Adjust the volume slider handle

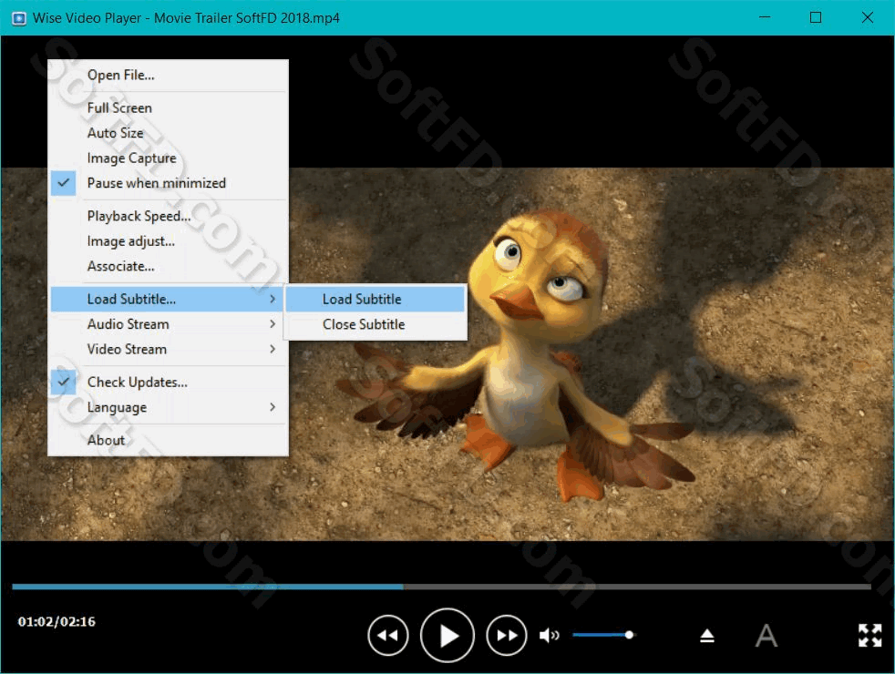point(629,635)
